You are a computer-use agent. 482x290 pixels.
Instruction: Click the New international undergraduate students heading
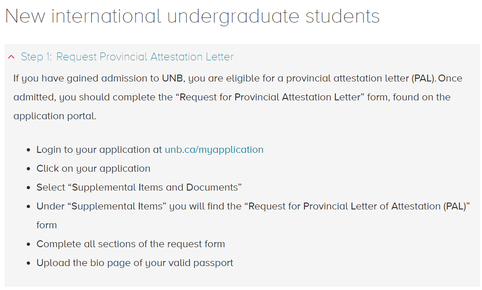coord(192,16)
